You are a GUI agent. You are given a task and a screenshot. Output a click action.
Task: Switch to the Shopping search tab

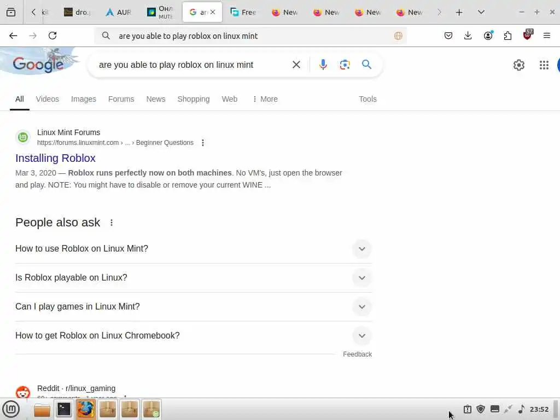pyautogui.click(x=194, y=99)
